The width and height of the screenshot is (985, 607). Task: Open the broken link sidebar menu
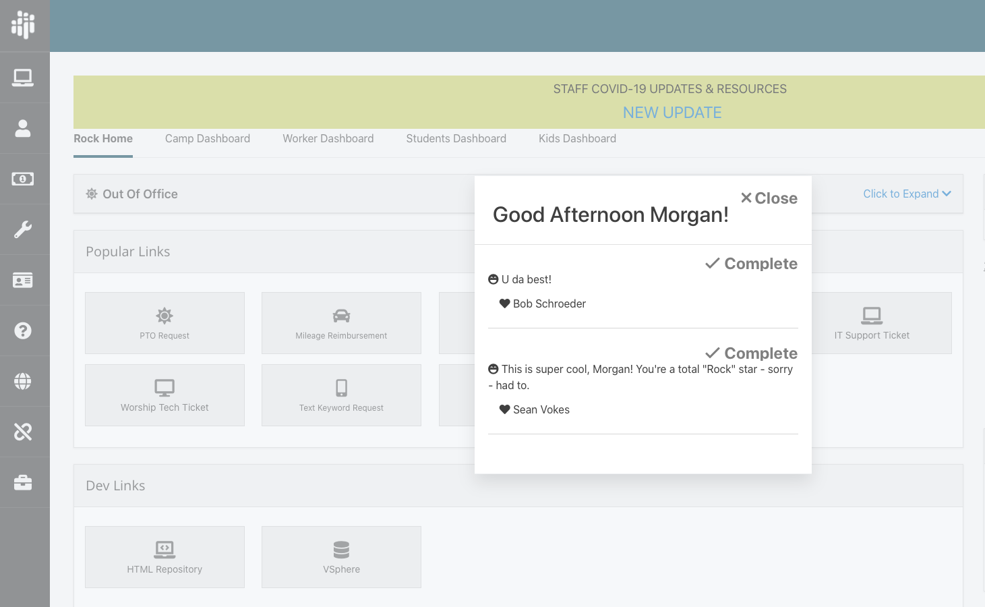click(23, 432)
